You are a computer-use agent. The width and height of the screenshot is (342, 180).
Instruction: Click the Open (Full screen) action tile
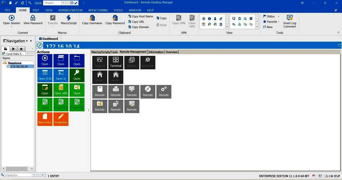click(45, 75)
